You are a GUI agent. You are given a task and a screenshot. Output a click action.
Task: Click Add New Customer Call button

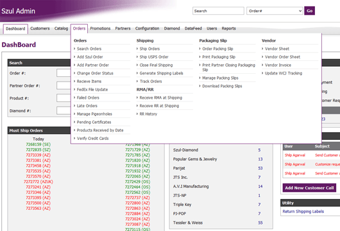[309, 188]
